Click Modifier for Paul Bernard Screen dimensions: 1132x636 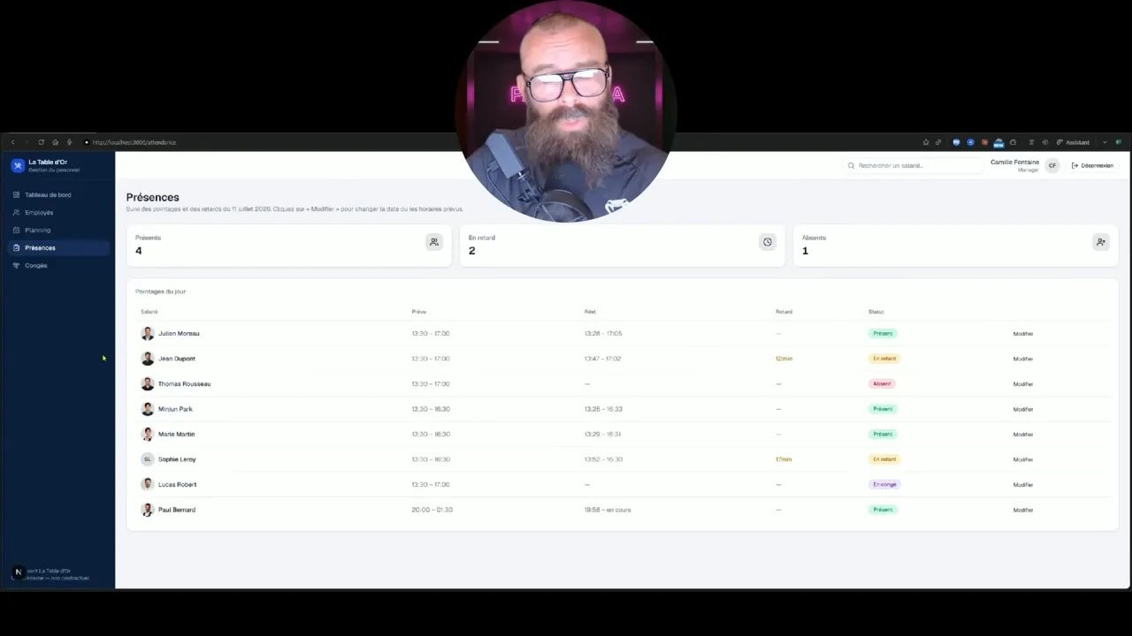(x=1023, y=510)
